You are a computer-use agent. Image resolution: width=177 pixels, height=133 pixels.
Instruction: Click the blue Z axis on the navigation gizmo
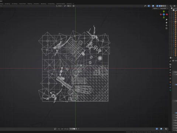coord(164,14)
